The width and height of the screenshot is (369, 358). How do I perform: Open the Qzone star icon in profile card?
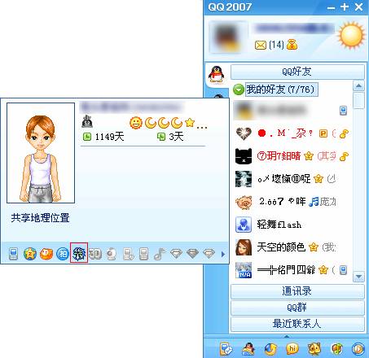pos(30,254)
